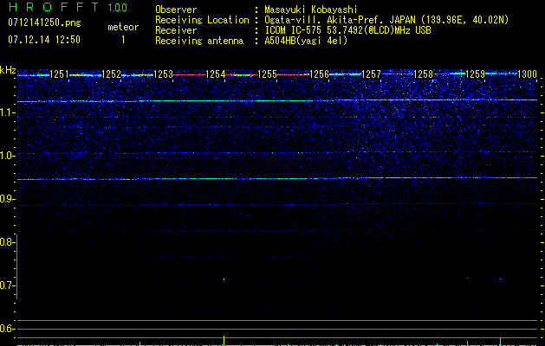
Task: Select the Ogata-vill. Akita-Pref. JAPAN location text
Action: click(x=386, y=20)
